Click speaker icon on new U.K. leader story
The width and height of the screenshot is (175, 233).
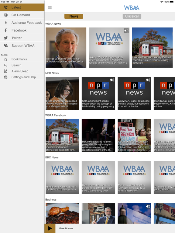148,80
